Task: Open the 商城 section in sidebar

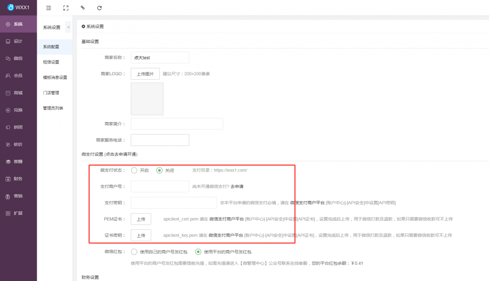Action: tap(18, 93)
